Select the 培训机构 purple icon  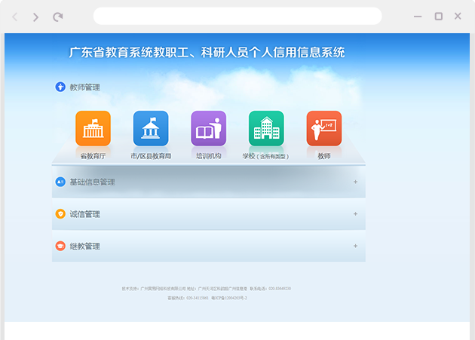tap(208, 129)
